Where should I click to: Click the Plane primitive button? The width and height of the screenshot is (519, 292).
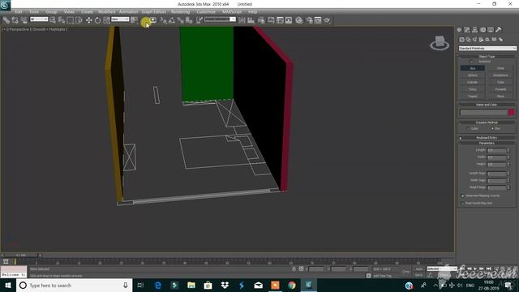point(500,96)
